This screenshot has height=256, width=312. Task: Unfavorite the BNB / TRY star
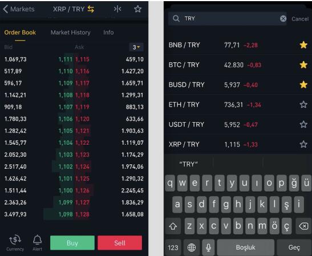[x=303, y=45]
